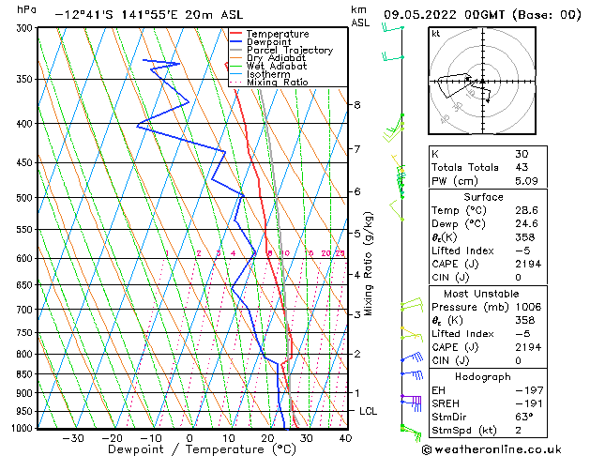
Task: Click the Dewpoint / Temperature axis title
Action: 202,449
